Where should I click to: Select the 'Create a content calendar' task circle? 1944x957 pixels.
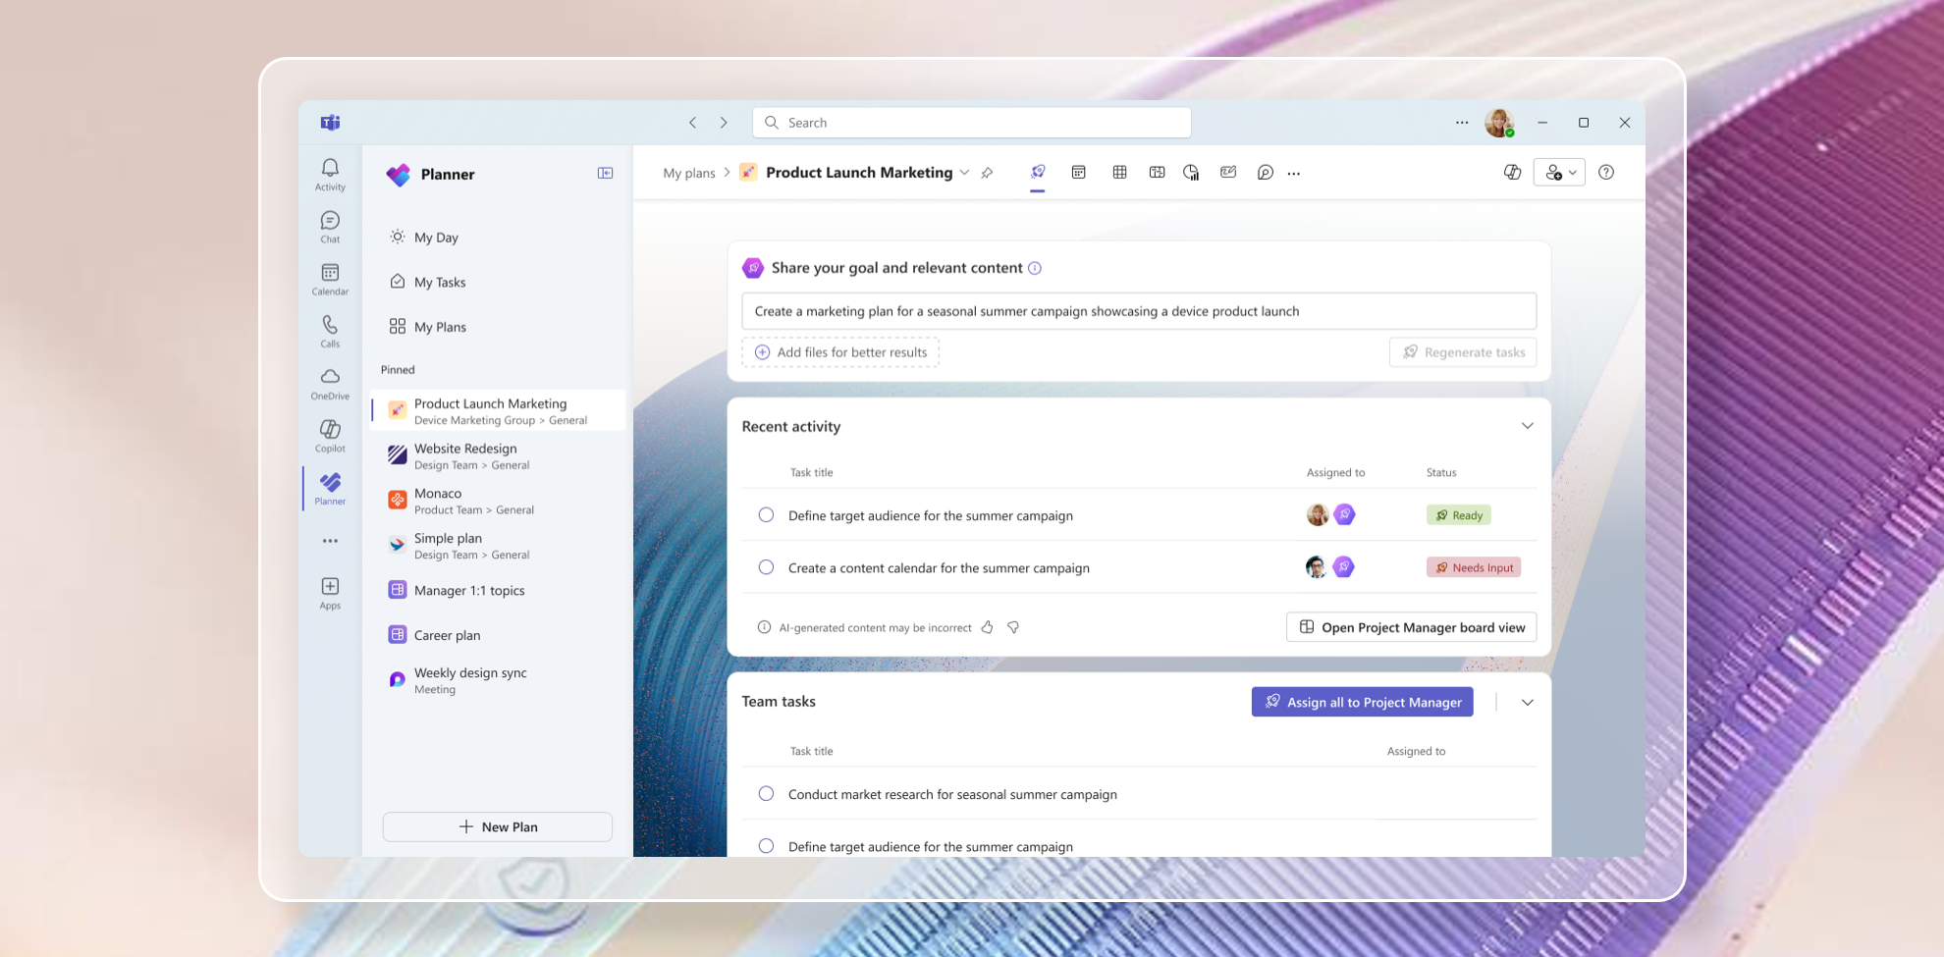pyautogui.click(x=766, y=567)
